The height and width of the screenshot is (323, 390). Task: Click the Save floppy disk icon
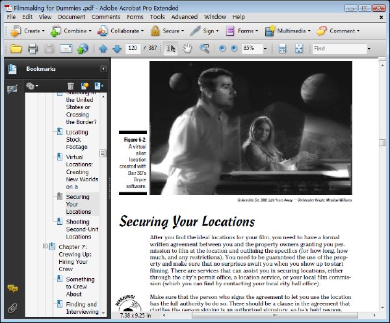49,49
